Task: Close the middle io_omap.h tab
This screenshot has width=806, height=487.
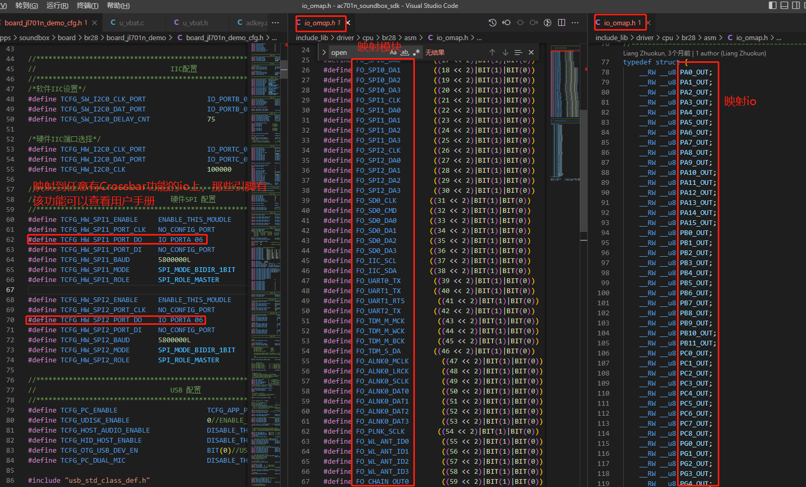Action: [x=348, y=23]
